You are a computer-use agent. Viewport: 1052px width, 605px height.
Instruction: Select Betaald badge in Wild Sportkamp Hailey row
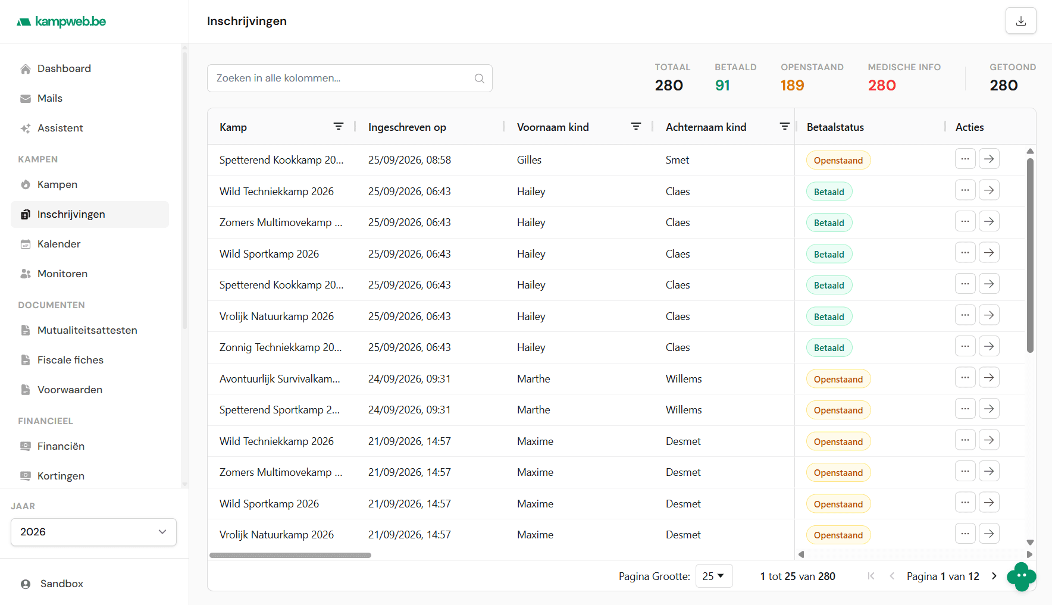pyautogui.click(x=829, y=254)
